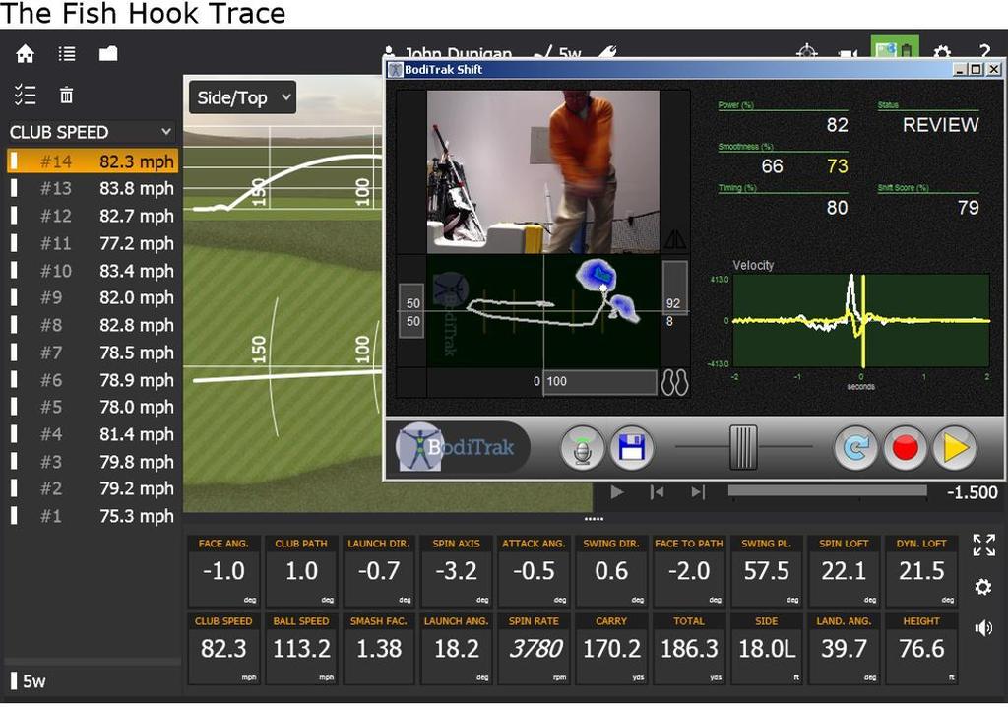Toggle the multi-select checklist icon
Screen dimensions: 1008x707
pos(26,96)
